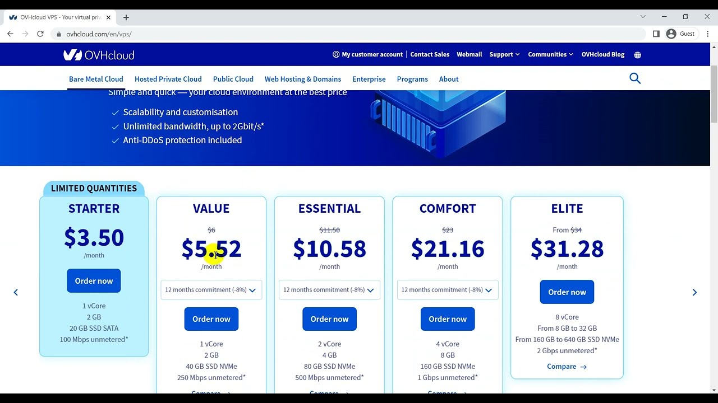718x403 pixels.
Task: Click the $3.50 Starter price
Action: pos(94,237)
